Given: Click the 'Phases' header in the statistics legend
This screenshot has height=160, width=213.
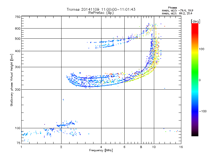Looking at the screenshot, I should pos(172,8).
